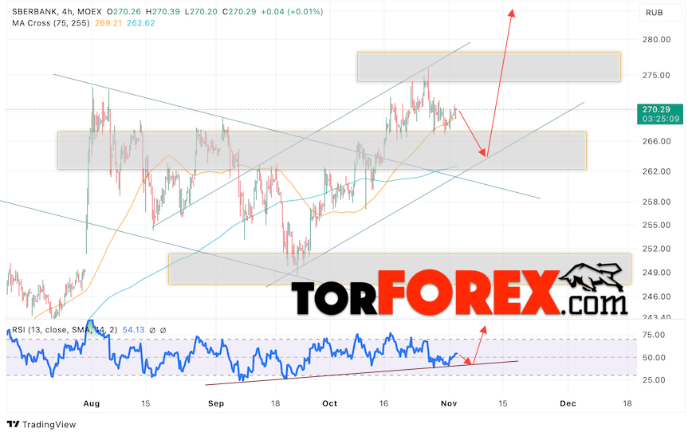Image resolution: width=692 pixels, height=436 pixels.
Task: Click the Aug date on time axis
Action: click(x=92, y=403)
